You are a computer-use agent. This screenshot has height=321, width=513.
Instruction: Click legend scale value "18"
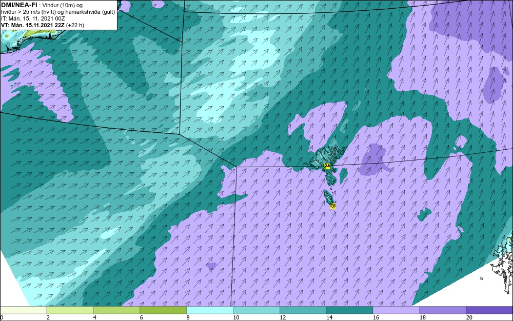coord(423,317)
